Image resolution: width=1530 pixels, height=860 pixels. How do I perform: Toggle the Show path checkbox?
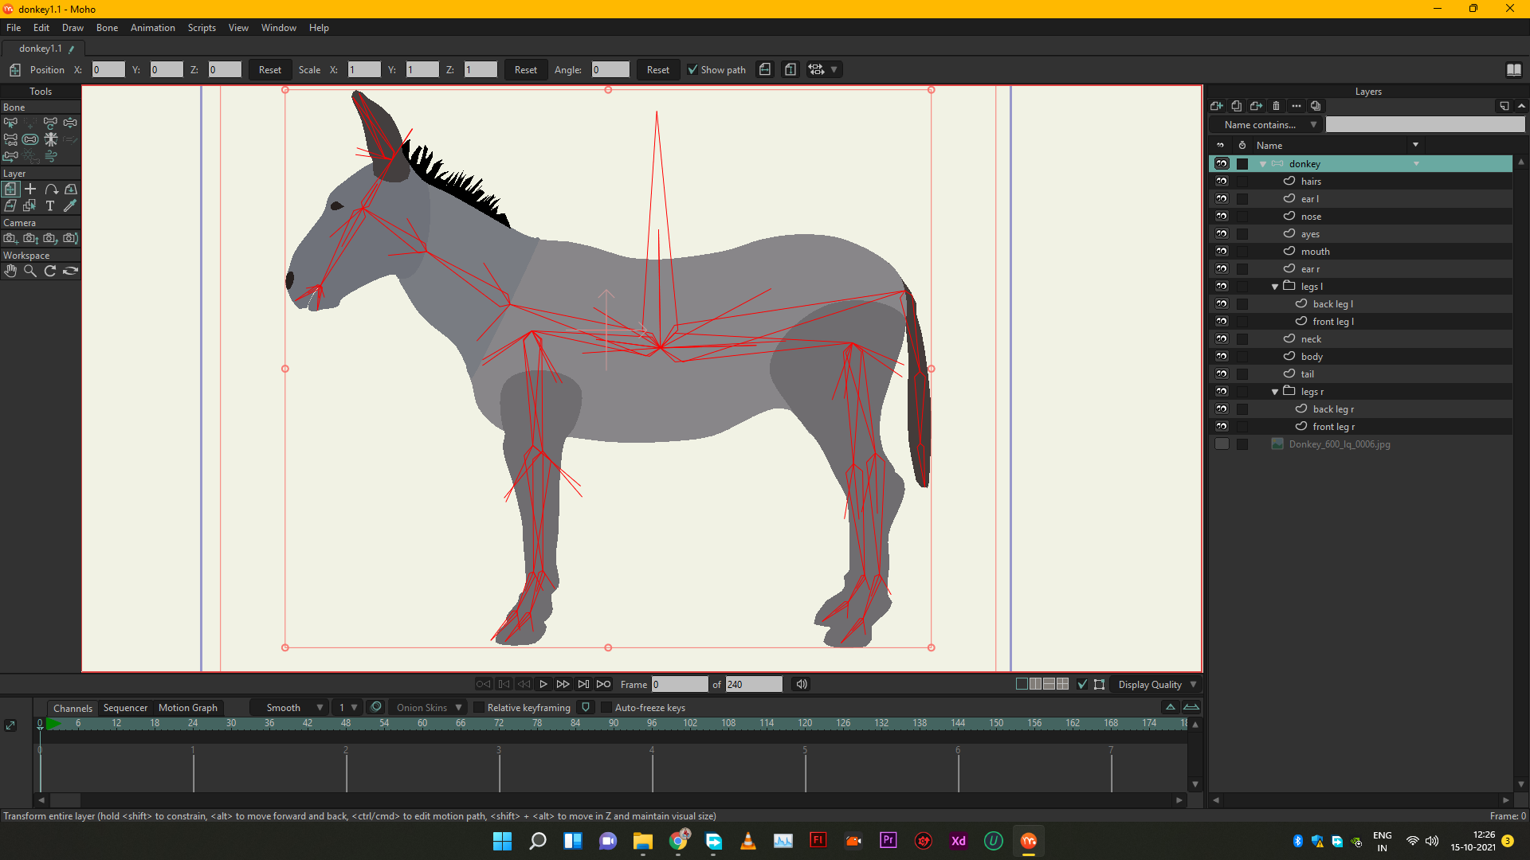(692, 70)
